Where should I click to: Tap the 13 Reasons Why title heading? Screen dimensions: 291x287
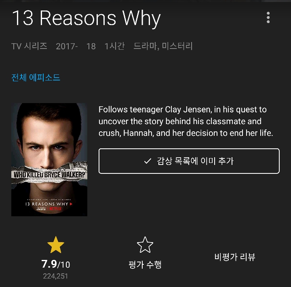[x=86, y=18]
